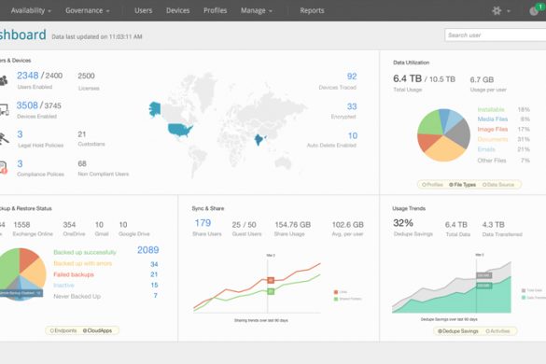Click the Legal Hold gavel icon
546x364 pixels.
coord(4,139)
